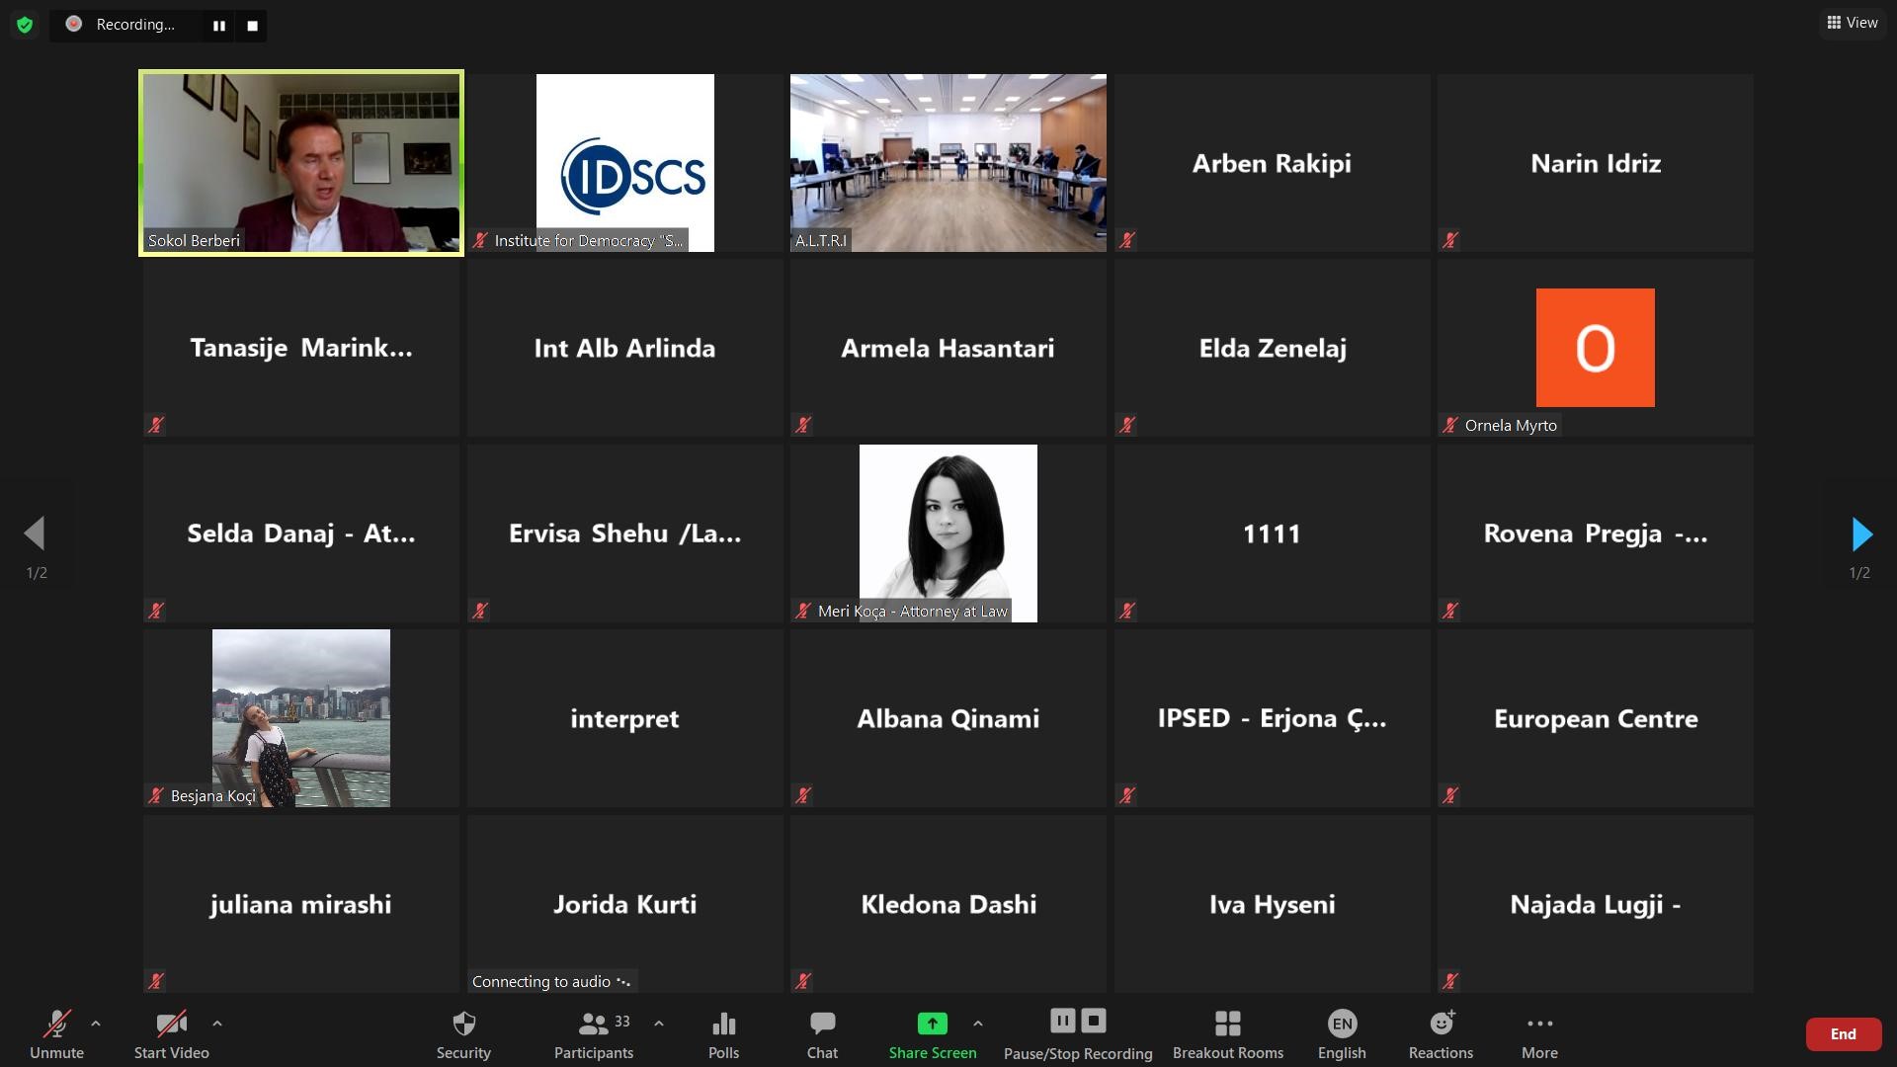Expand audio options arrow next to Unmute

click(96, 1024)
